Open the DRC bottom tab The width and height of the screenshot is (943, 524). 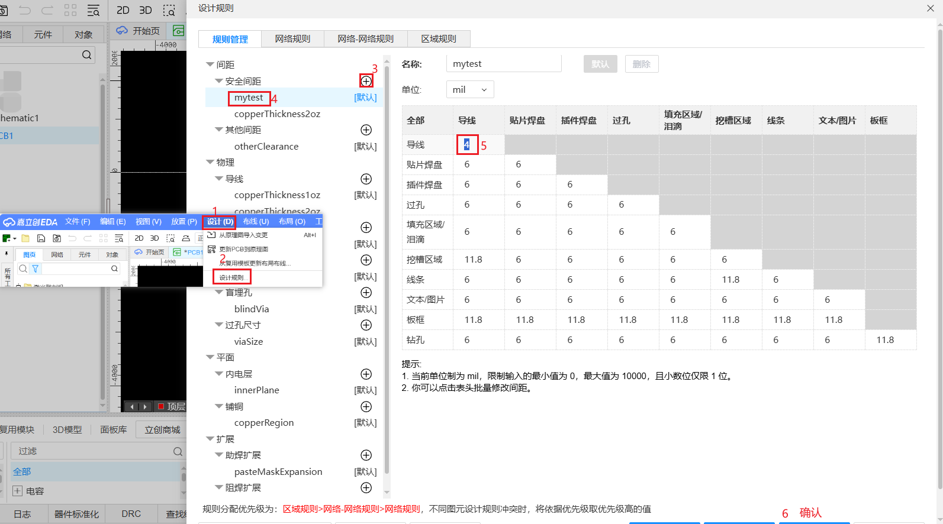coord(131,514)
